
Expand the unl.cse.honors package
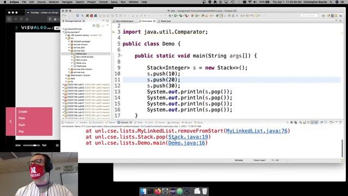69,45
